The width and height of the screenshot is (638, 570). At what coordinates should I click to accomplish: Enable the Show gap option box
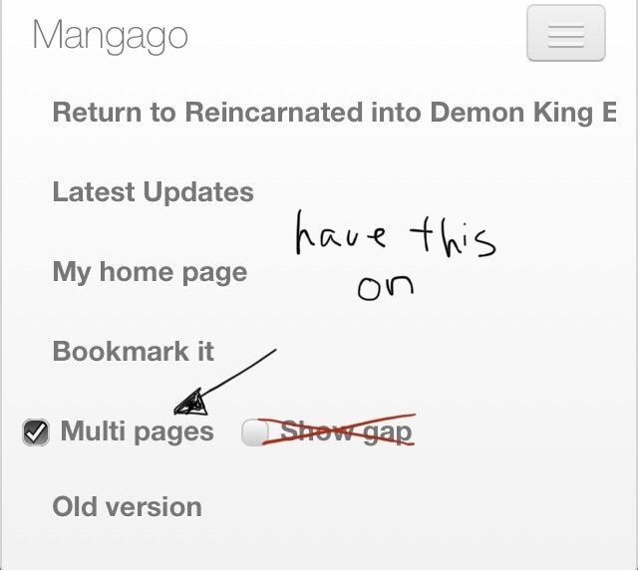point(255,432)
